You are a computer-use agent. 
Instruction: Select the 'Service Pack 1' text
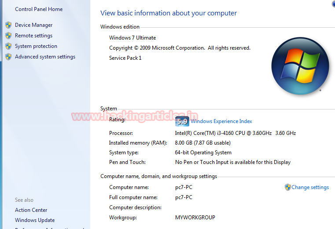[125, 58]
